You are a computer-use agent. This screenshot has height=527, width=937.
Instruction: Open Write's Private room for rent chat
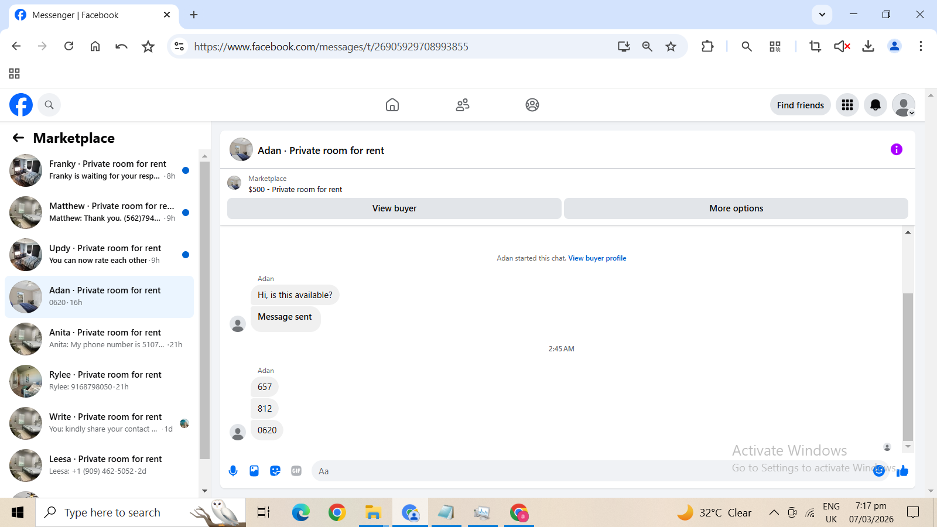(x=99, y=423)
